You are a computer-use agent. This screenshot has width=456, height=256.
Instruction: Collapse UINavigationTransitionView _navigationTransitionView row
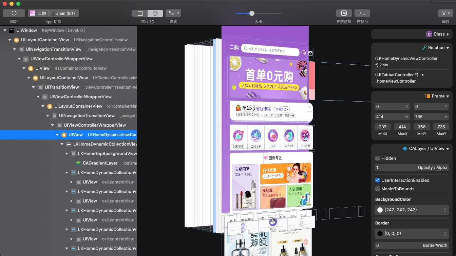pyautogui.click(x=14, y=49)
